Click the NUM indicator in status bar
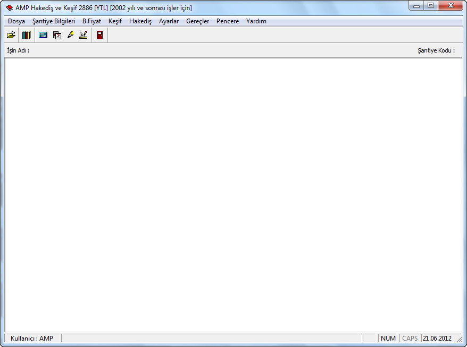Screen dimensions: 467x347 388,338
